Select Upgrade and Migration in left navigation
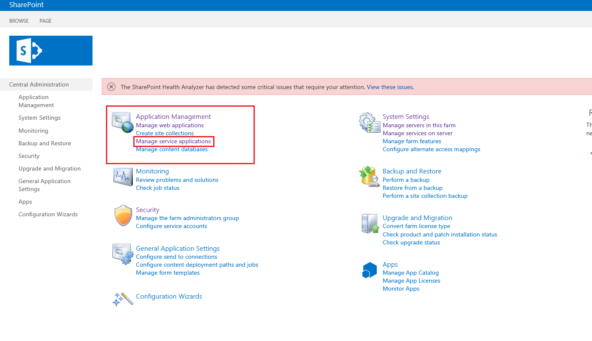The width and height of the screenshot is (592, 341). 50,168
